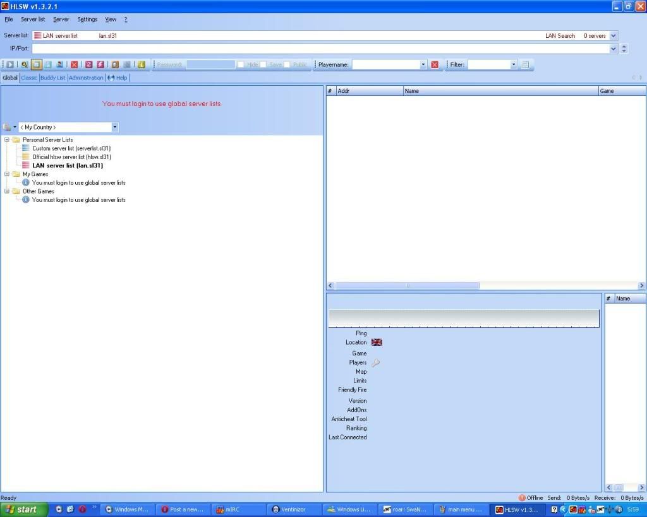This screenshot has width=647, height=517.
Task: Open the My Country dropdown
Action: coord(114,128)
